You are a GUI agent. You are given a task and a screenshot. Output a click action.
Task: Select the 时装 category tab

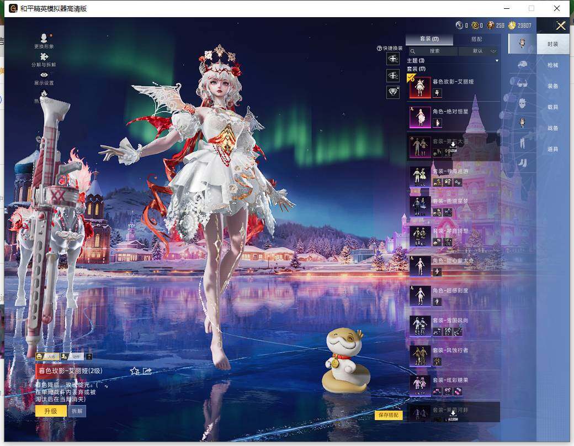pyautogui.click(x=553, y=44)
